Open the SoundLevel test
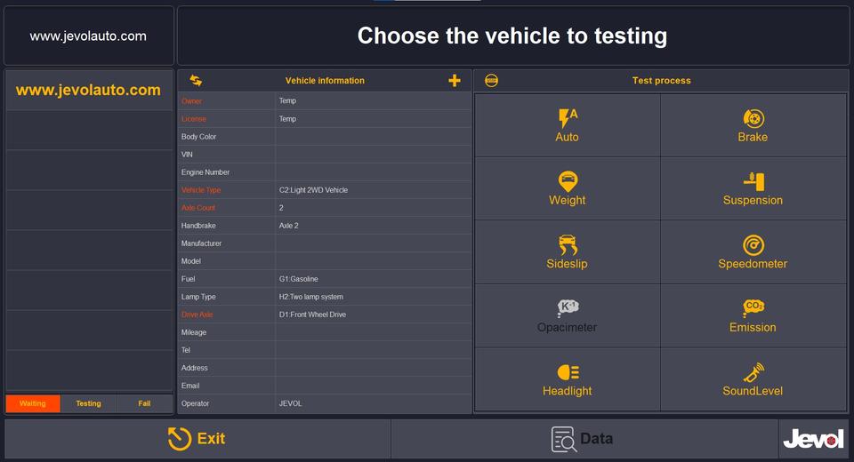Viewport: 854px width, 462px height. pyautogui.click(x=753, y=379)
